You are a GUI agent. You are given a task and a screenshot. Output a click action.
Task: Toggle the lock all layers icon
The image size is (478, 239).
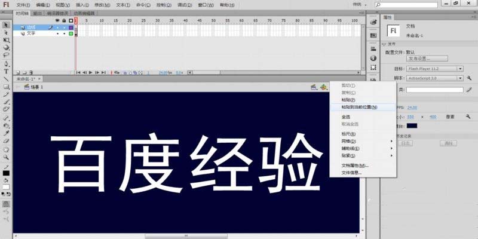tap(64, 20)
